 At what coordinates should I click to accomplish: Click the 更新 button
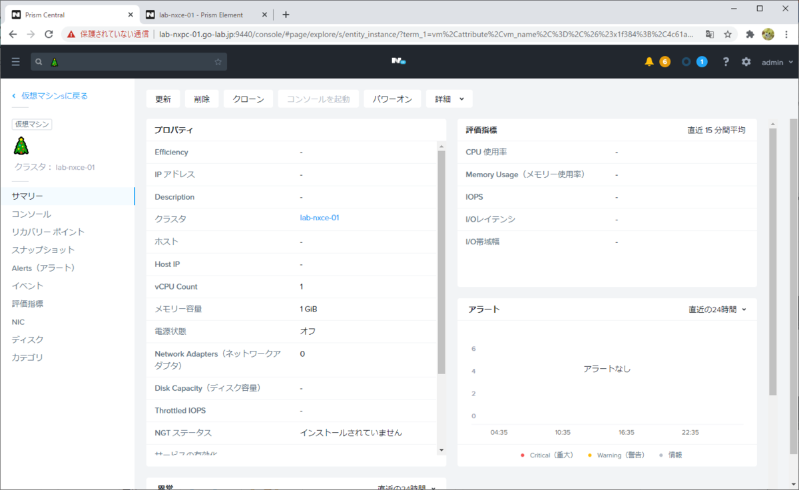(163, 99)
